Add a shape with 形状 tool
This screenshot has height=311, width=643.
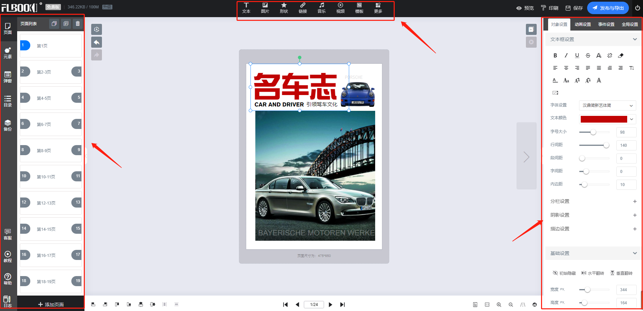(x=284, y=8)
